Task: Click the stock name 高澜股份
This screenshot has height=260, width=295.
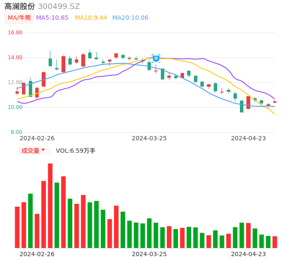Action: [x=20, y=6]
